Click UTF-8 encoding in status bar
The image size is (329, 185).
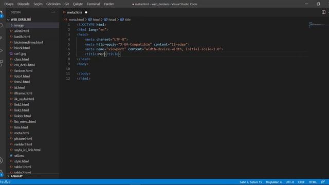(289, 182)
